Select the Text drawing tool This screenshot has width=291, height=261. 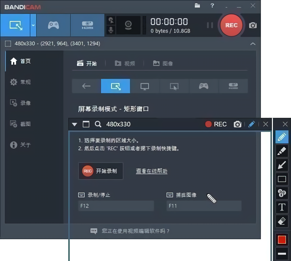[282, 207]
